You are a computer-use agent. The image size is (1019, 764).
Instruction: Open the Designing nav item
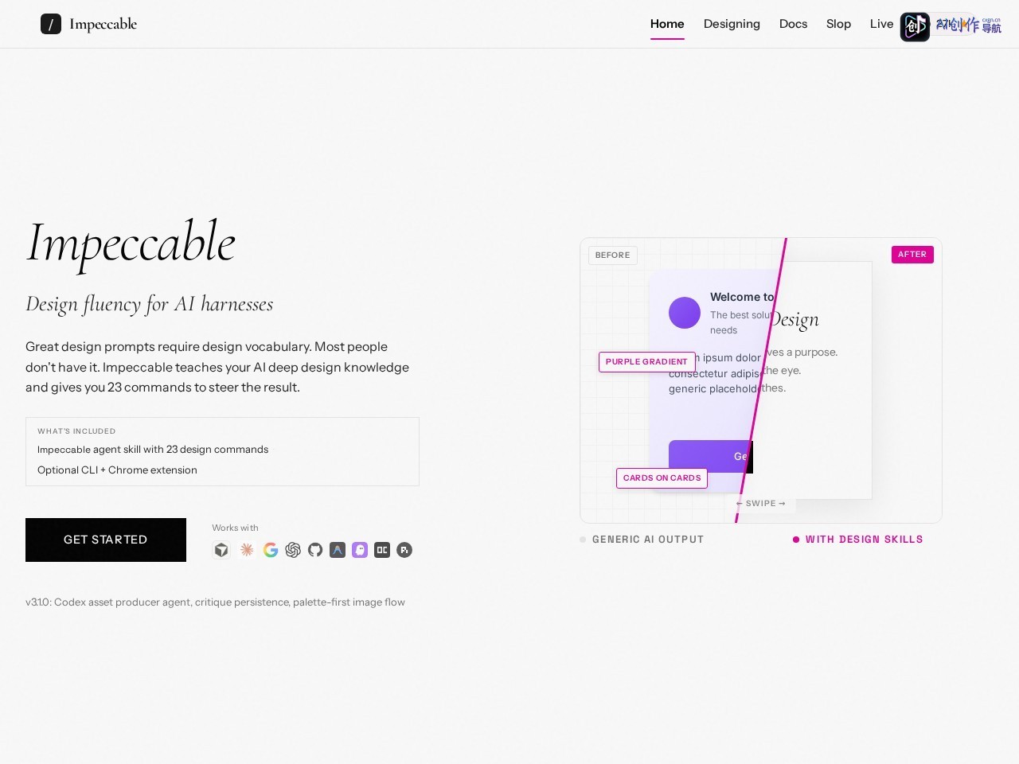click(x=732, y=24)
